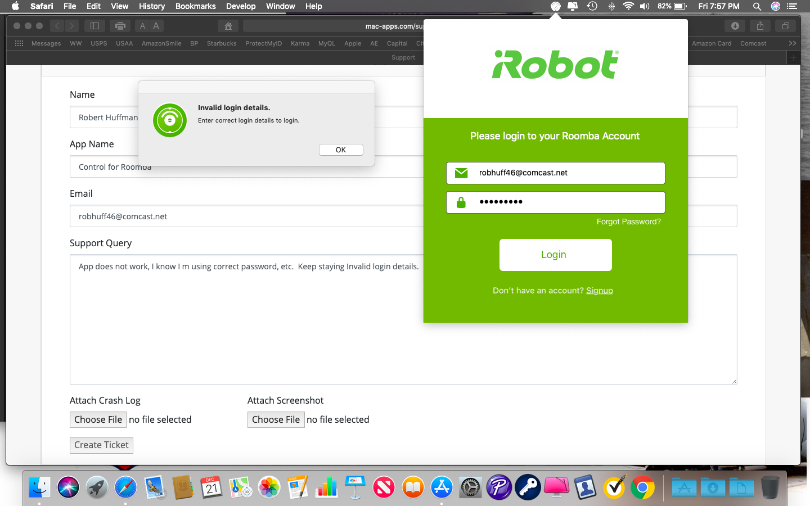Click the Roomba menu bar icon
810x506 pixels.
[555, 6]
